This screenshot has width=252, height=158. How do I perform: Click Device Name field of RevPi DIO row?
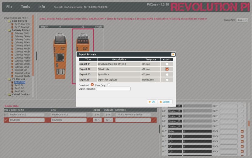27,120
